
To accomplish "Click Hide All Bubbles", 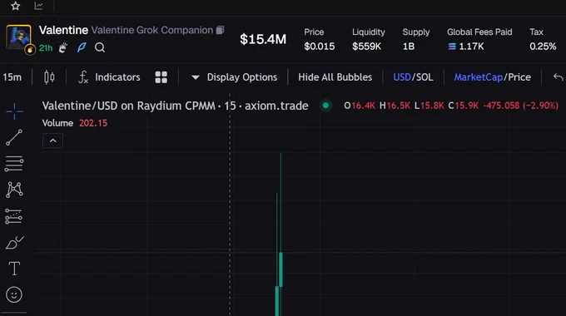I will pyautogui.click(x=335, y=77).
